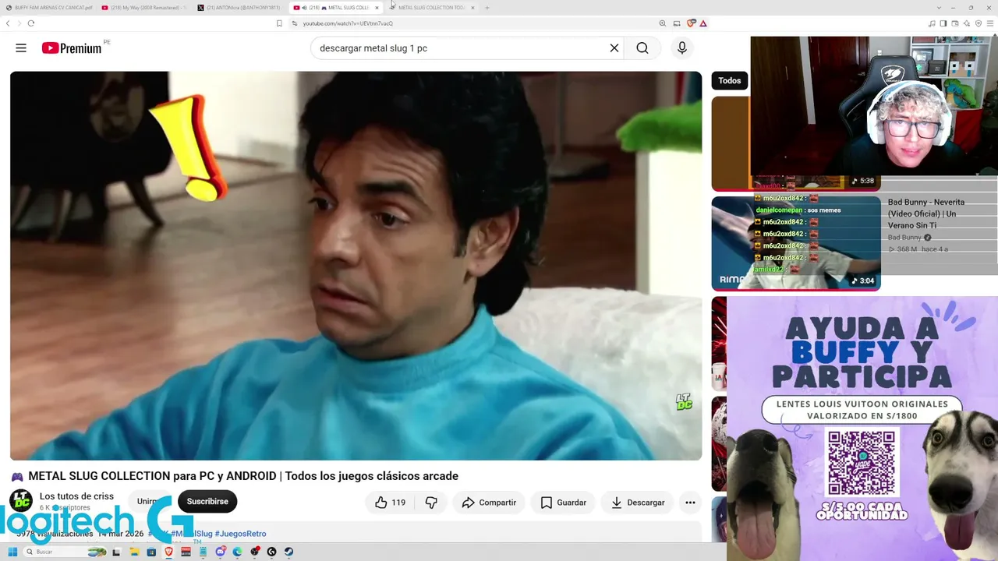
Task: Open Steam from the taskbar
Action: pos(288,552)
